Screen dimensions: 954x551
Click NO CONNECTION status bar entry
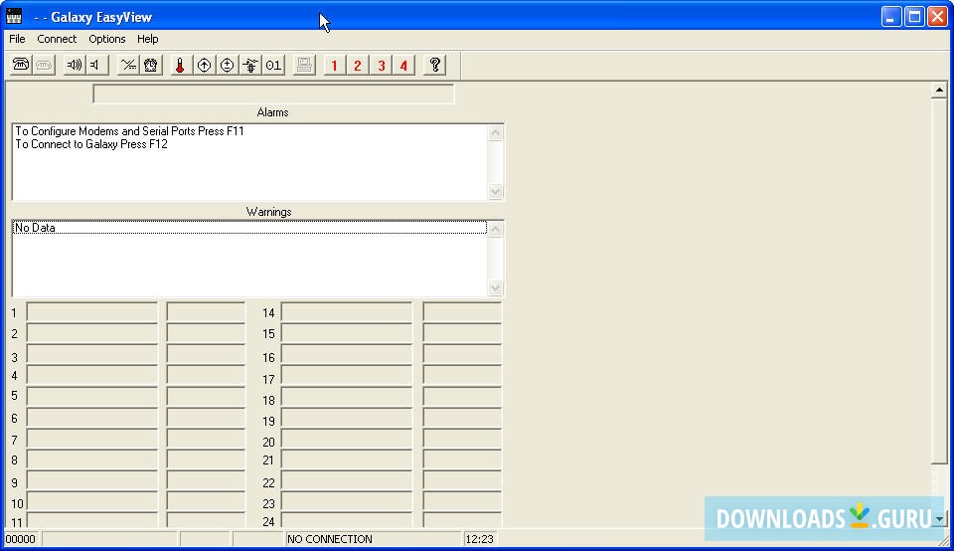pos(373,539)
